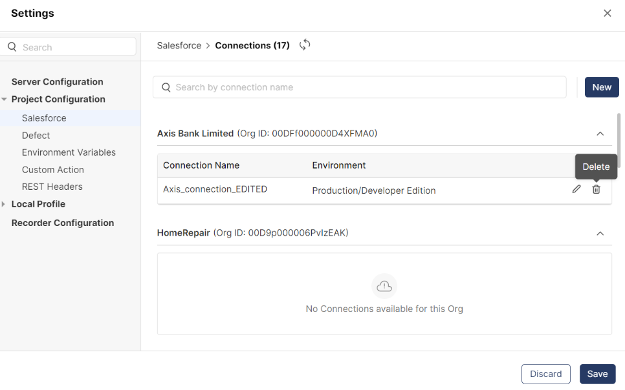Open Environment Variables settings

point(69,152)
